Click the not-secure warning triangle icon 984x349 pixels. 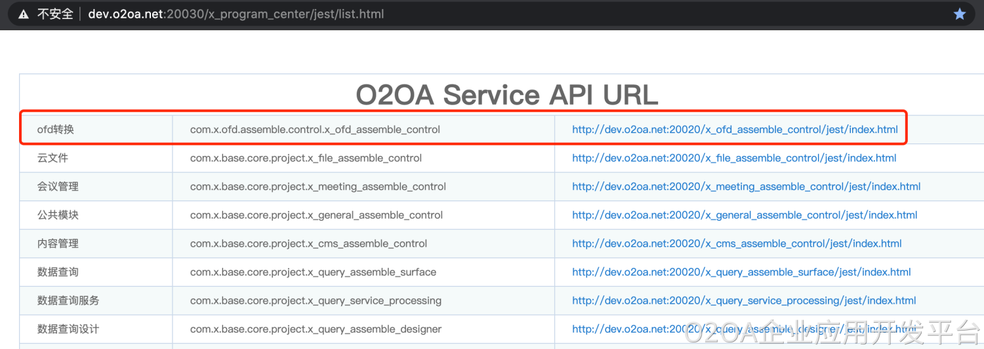[24, 14]
